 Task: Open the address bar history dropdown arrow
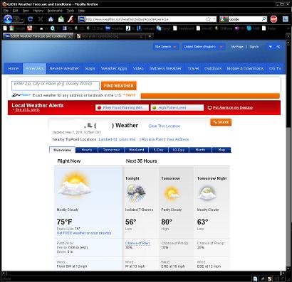[x=214, y=19]
